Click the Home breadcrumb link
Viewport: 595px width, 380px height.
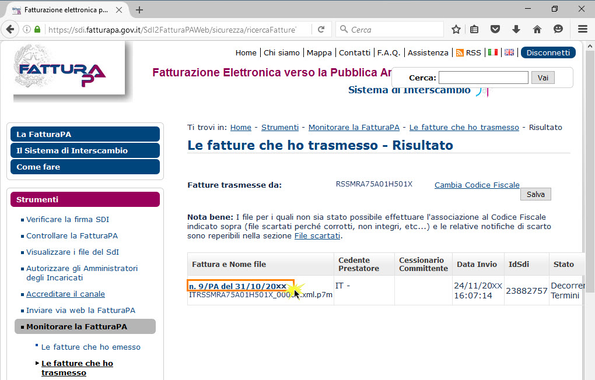(240, 128)
